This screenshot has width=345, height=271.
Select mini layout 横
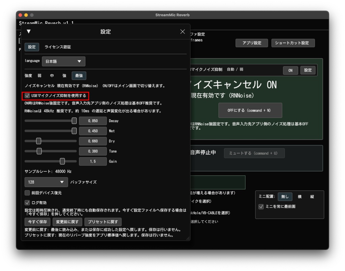[x=300, y=197]
